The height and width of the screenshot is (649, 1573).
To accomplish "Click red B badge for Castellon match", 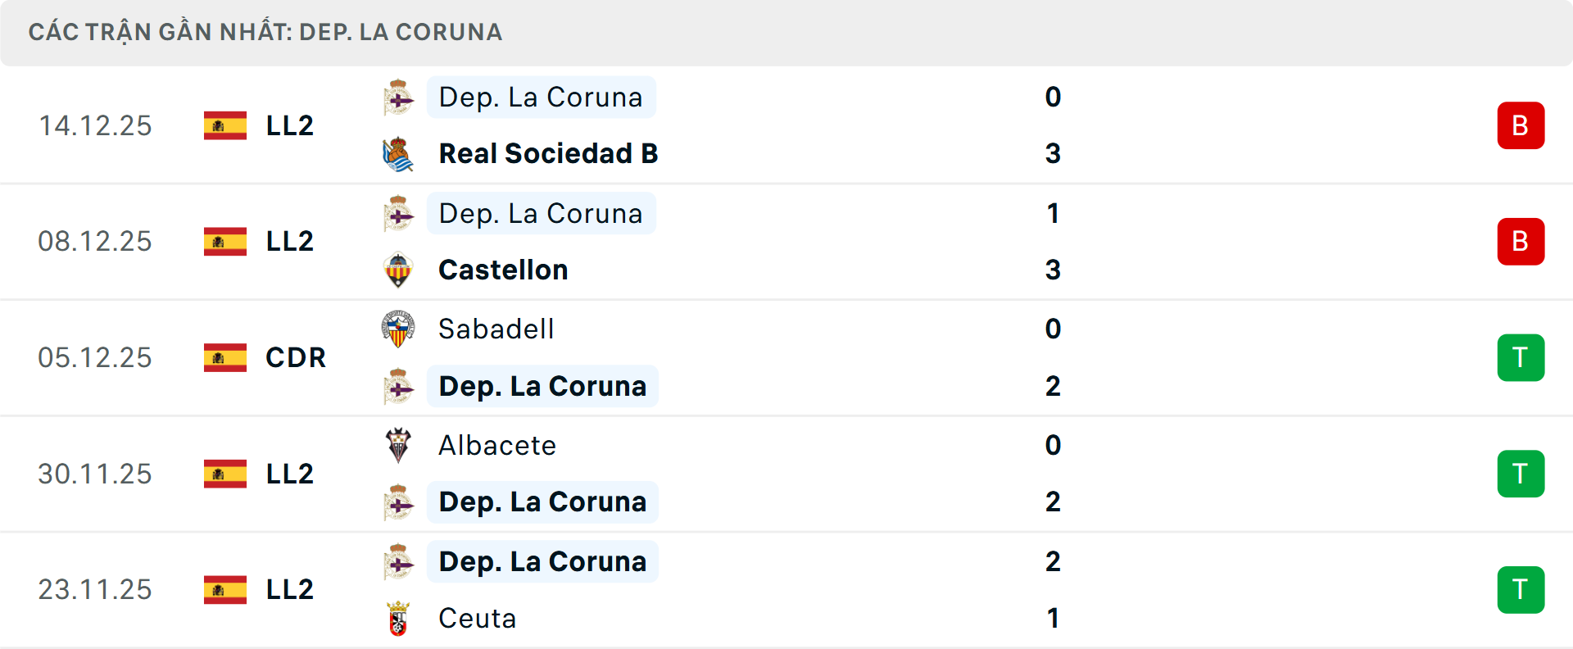I will (1521, 242).
